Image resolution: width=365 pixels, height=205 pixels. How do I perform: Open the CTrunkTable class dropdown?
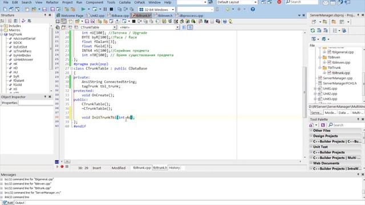[115, 27]
